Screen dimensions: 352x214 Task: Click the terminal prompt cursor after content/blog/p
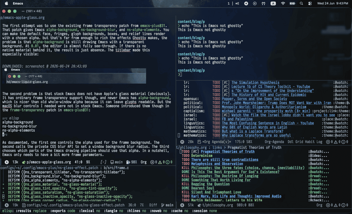pos(181,74)
